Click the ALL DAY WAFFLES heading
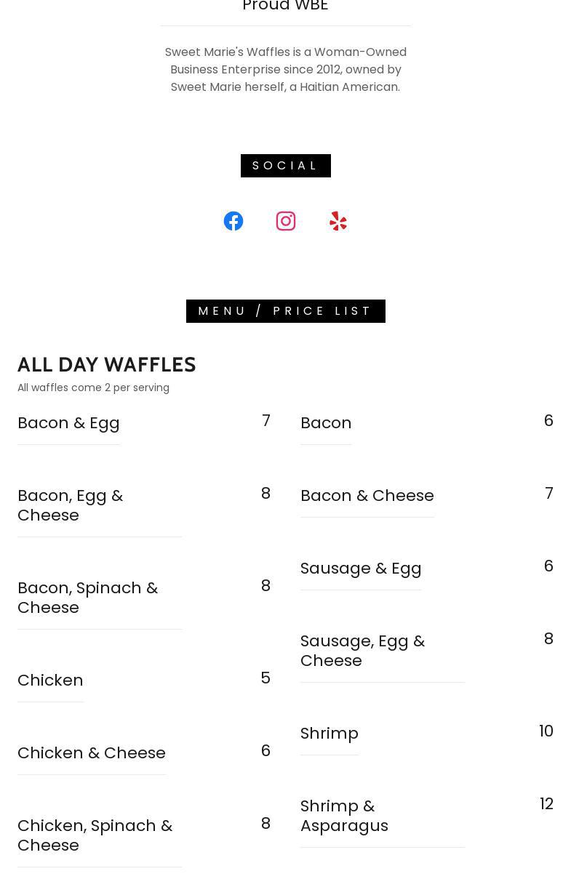 pos(107,364)
